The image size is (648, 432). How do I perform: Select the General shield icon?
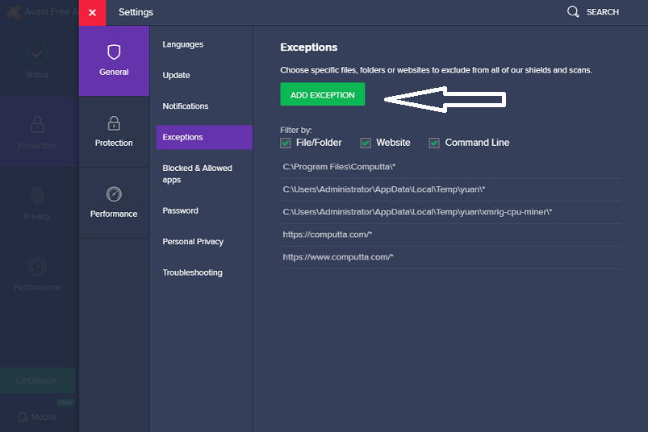coord(114,52)
